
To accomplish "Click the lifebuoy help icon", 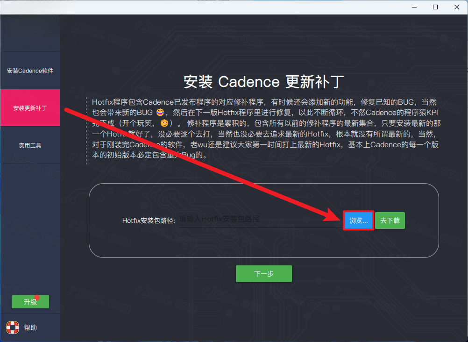I will [13, 328].
